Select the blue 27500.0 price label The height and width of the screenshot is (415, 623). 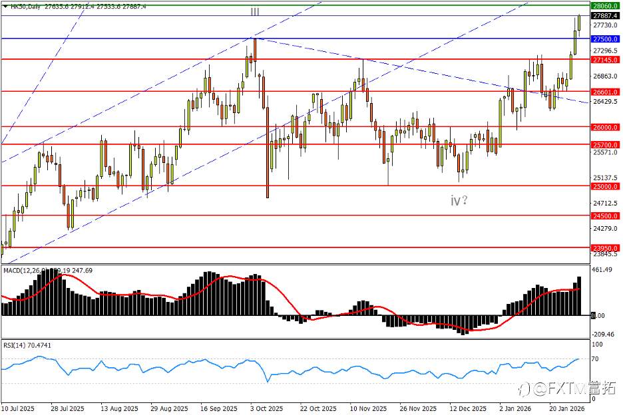pos(605,39)
